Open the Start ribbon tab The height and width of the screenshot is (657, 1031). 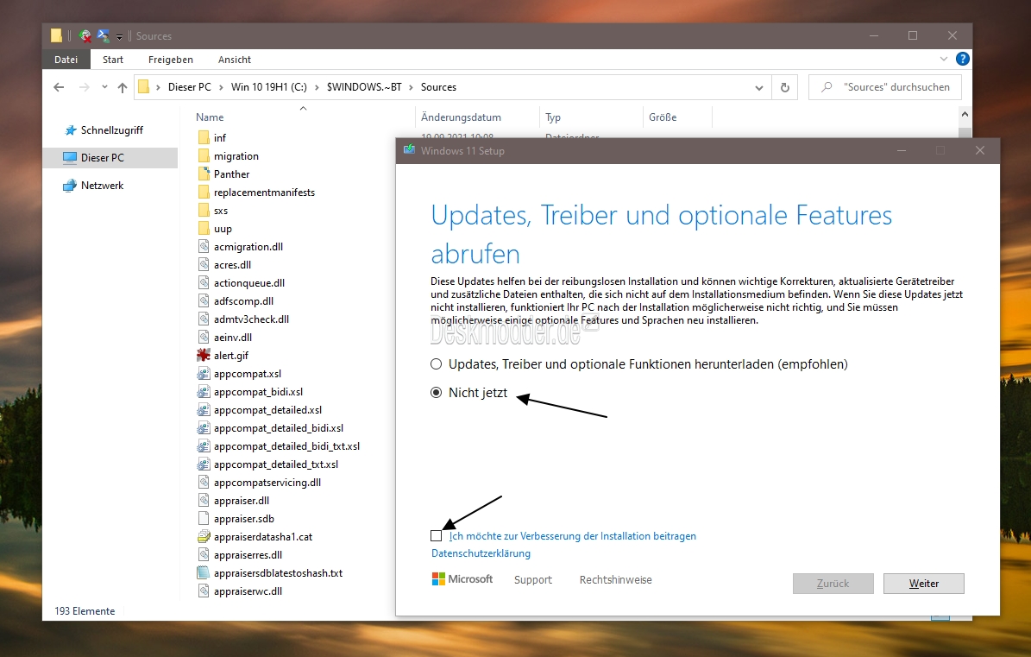point(113,60)
